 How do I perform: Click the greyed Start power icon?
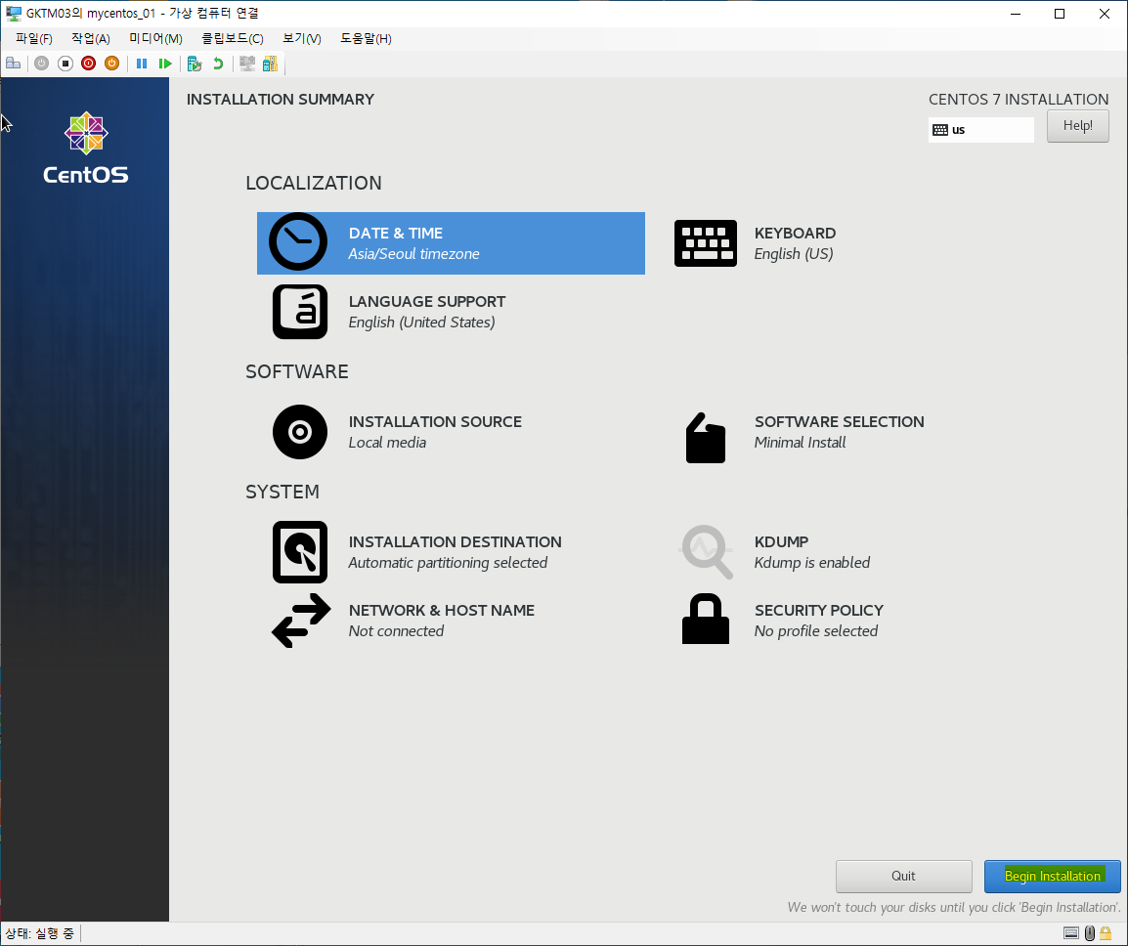click(42, 64)
